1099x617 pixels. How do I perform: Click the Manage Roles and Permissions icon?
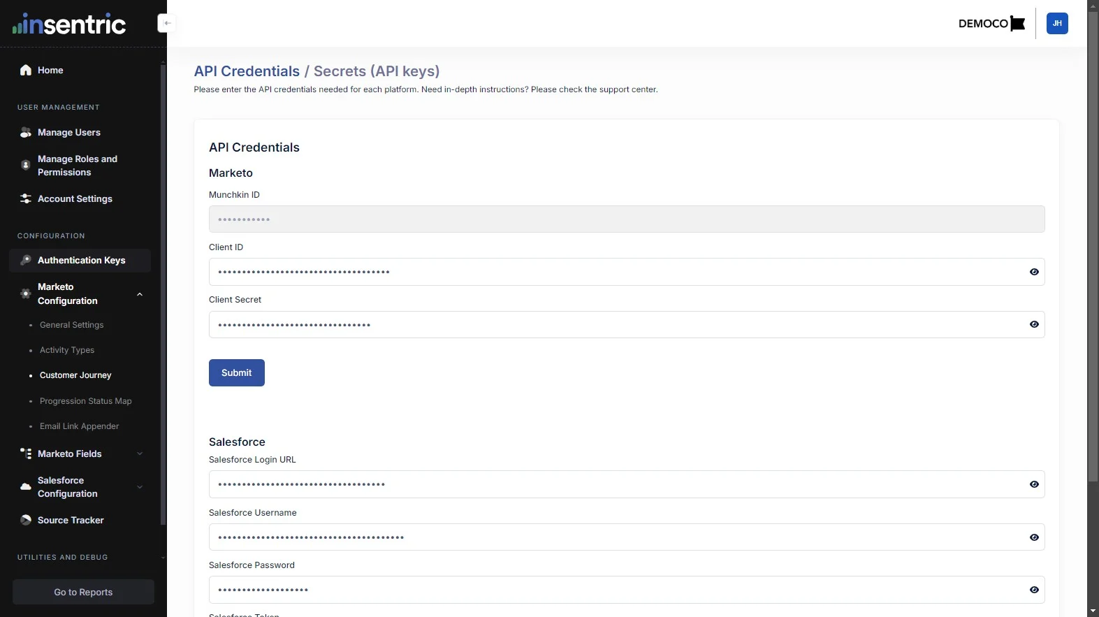click(x=26, y=166)
